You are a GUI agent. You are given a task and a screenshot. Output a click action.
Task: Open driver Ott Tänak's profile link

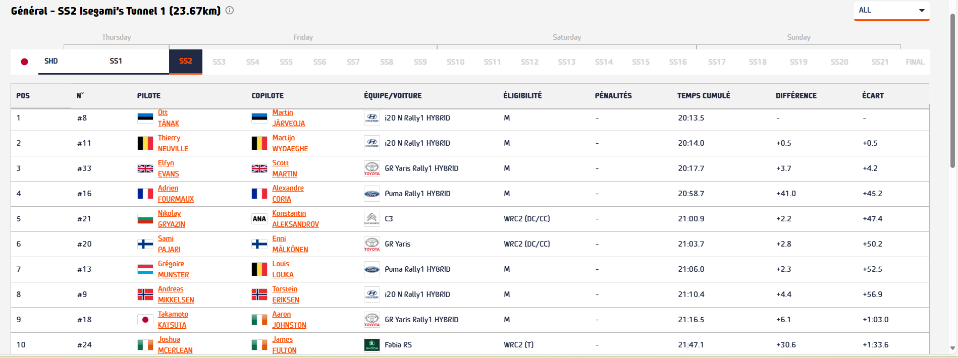pyautogui.click(x=169, y=118)
